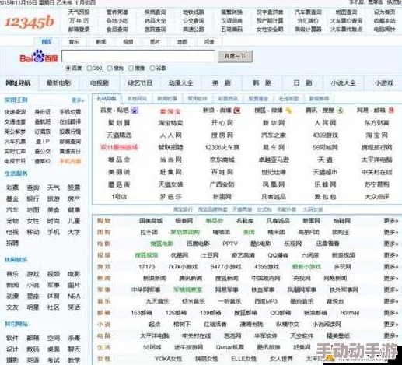Expand 更多 for the 邮箱 row

click(x=390, y=313)
